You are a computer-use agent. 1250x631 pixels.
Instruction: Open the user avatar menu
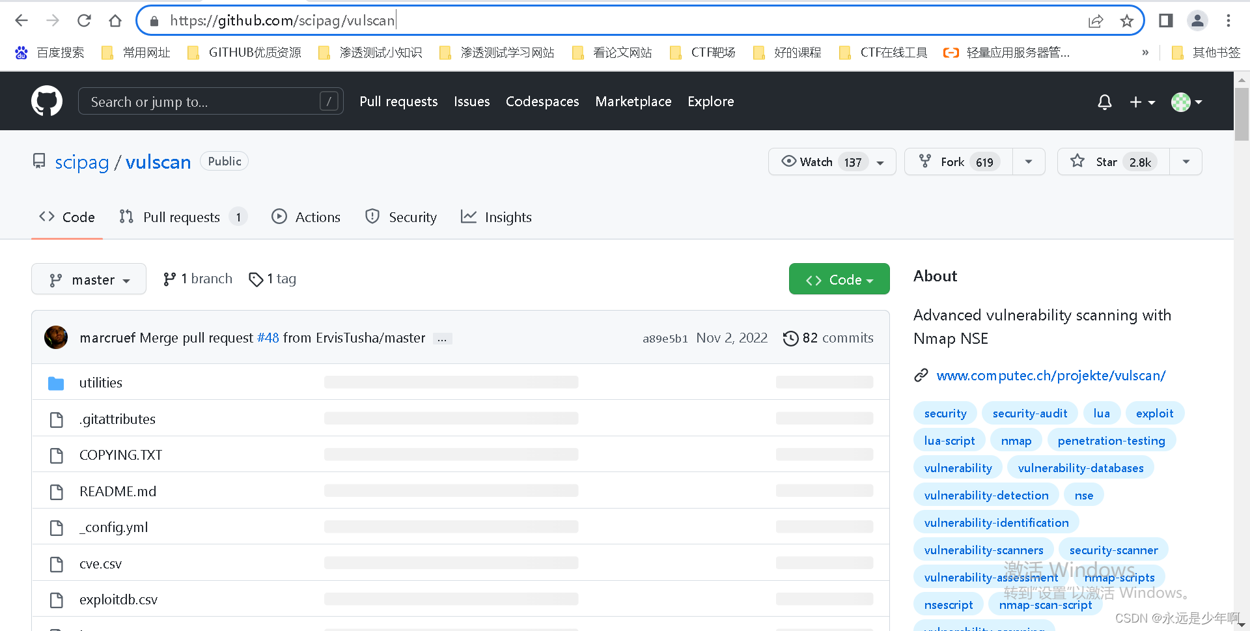coord(1186,102)
